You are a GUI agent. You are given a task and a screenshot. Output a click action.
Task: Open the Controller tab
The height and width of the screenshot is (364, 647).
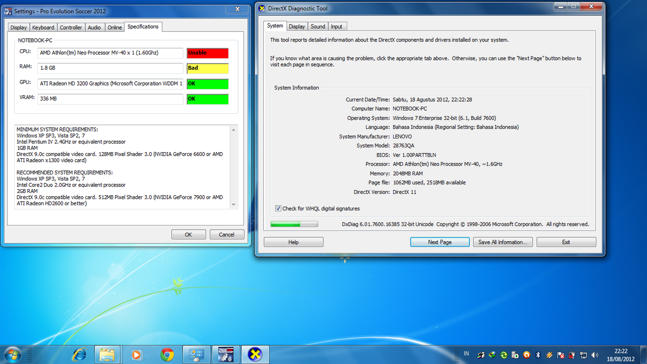tap(71, 27)
